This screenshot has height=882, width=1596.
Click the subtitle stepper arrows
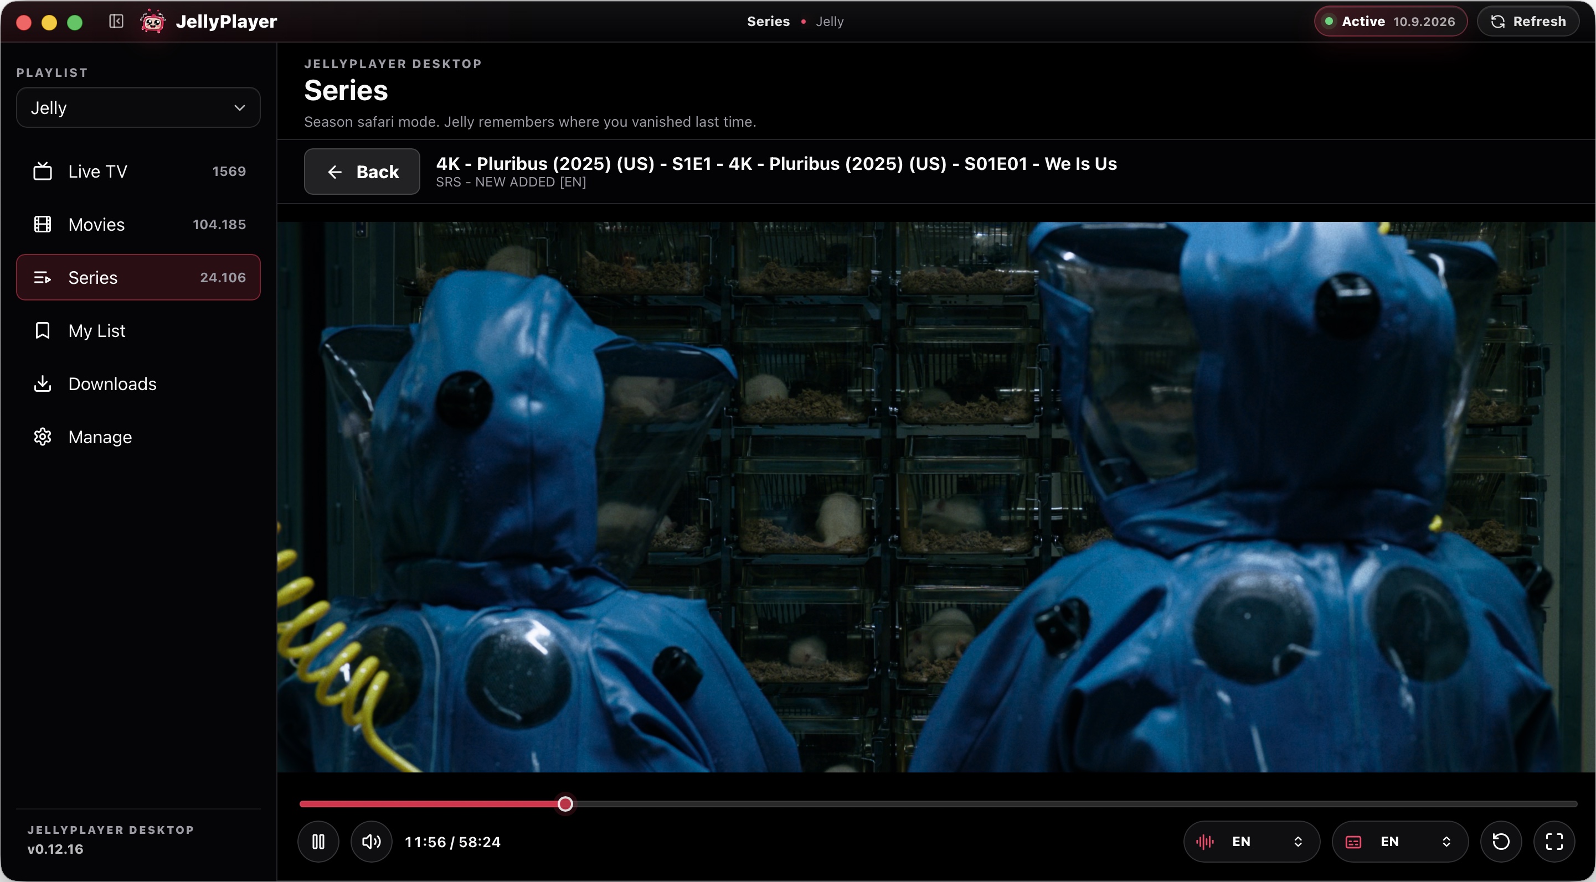[x=1446, y=842]
